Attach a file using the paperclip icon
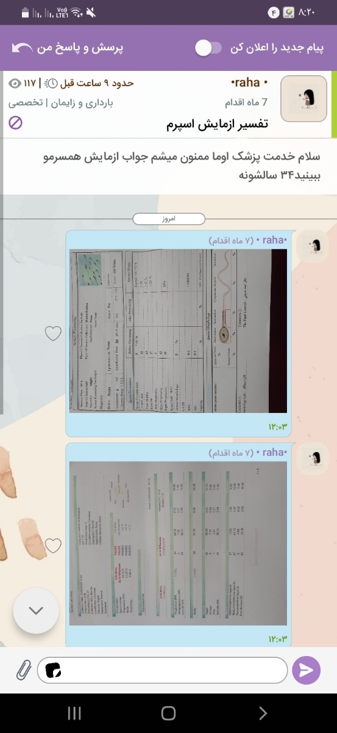The height and width of the screenshot is (733, 337). [x=24, y=671]
